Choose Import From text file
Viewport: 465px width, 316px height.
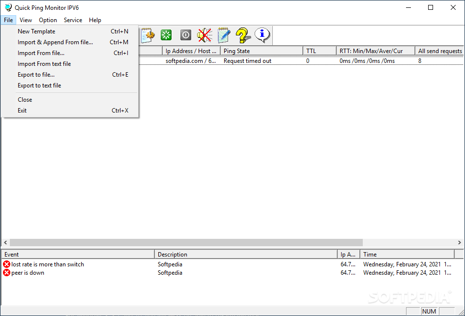[70, 64]
